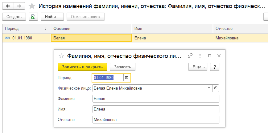Create new record by copying icon
This screenshot has height=133, width=268.
coord(33,17)
